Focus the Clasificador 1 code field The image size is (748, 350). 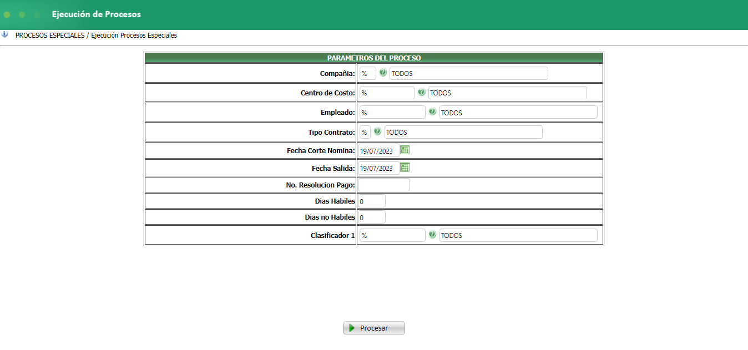pos(392,235)
